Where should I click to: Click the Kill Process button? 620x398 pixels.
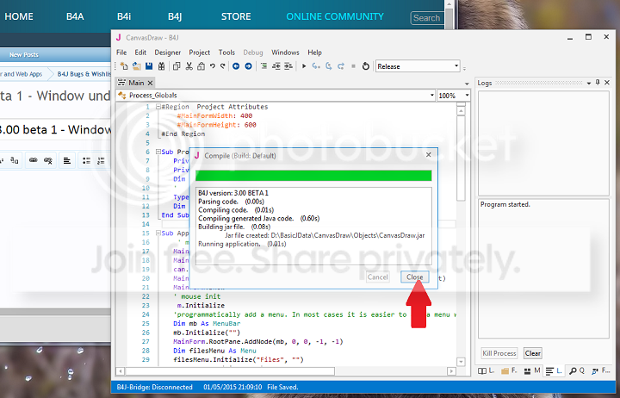pos(499,353)
